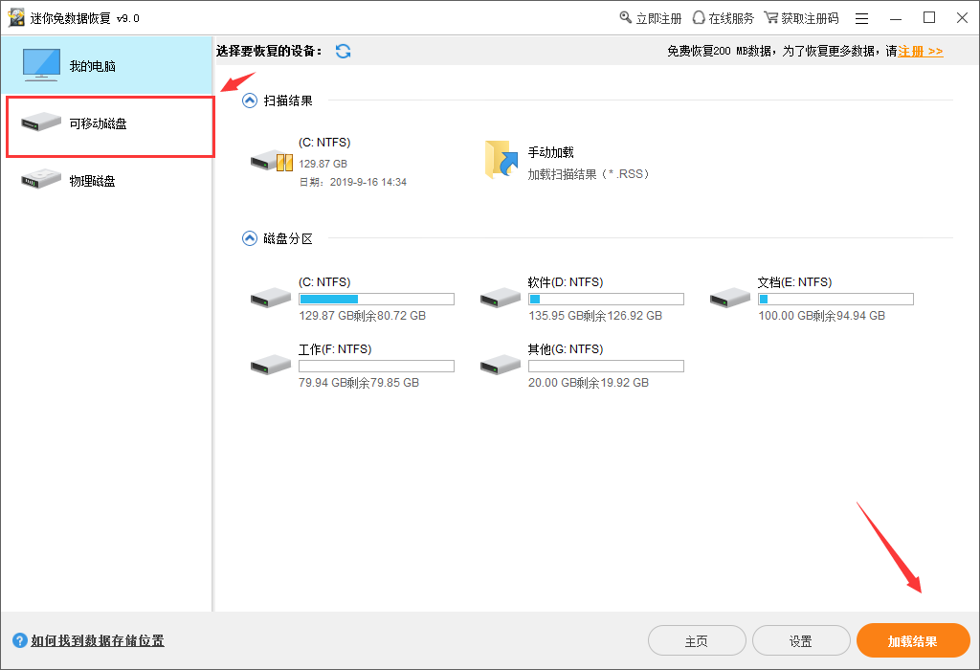The width and height of the screenshot is (980, 670).
Task: Switch to the 物理磁盘 tab
Action: pos(106,181)
